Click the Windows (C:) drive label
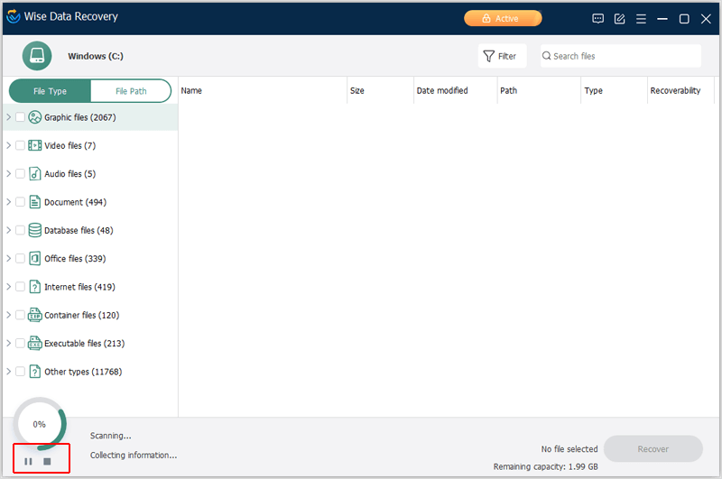 click(x=96, y=56)
